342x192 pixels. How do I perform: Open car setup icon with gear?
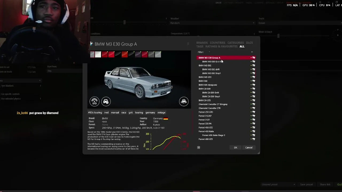[106, 101]
